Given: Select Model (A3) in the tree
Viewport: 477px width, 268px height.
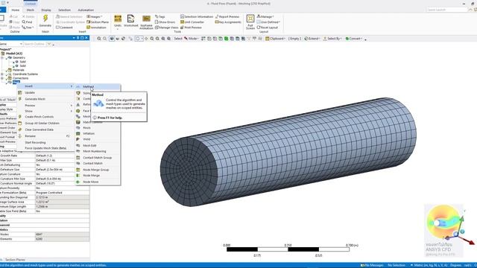Looking at the screenshot, I should 14,54.
